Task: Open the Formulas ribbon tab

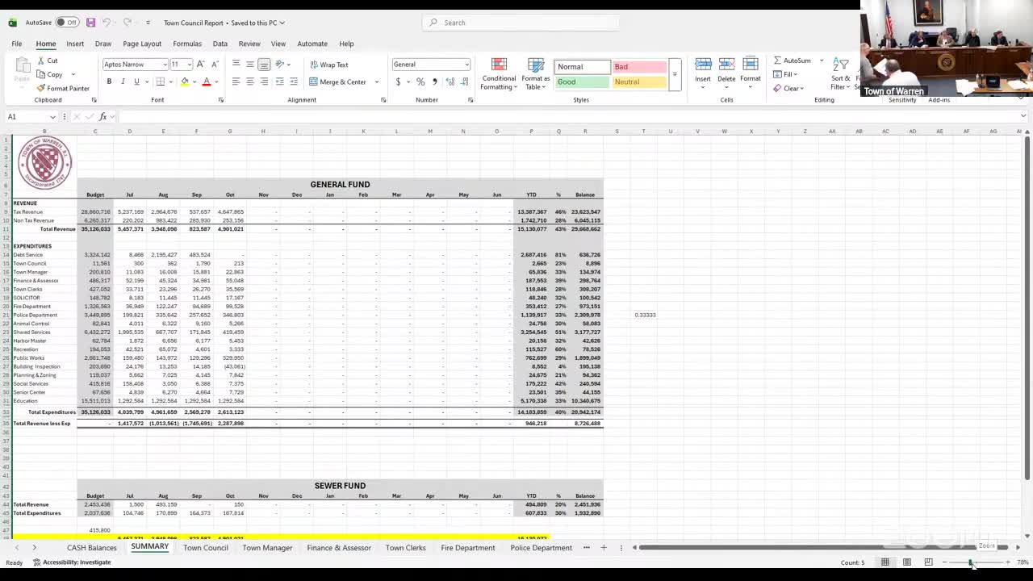Action: tap(187, 44)
